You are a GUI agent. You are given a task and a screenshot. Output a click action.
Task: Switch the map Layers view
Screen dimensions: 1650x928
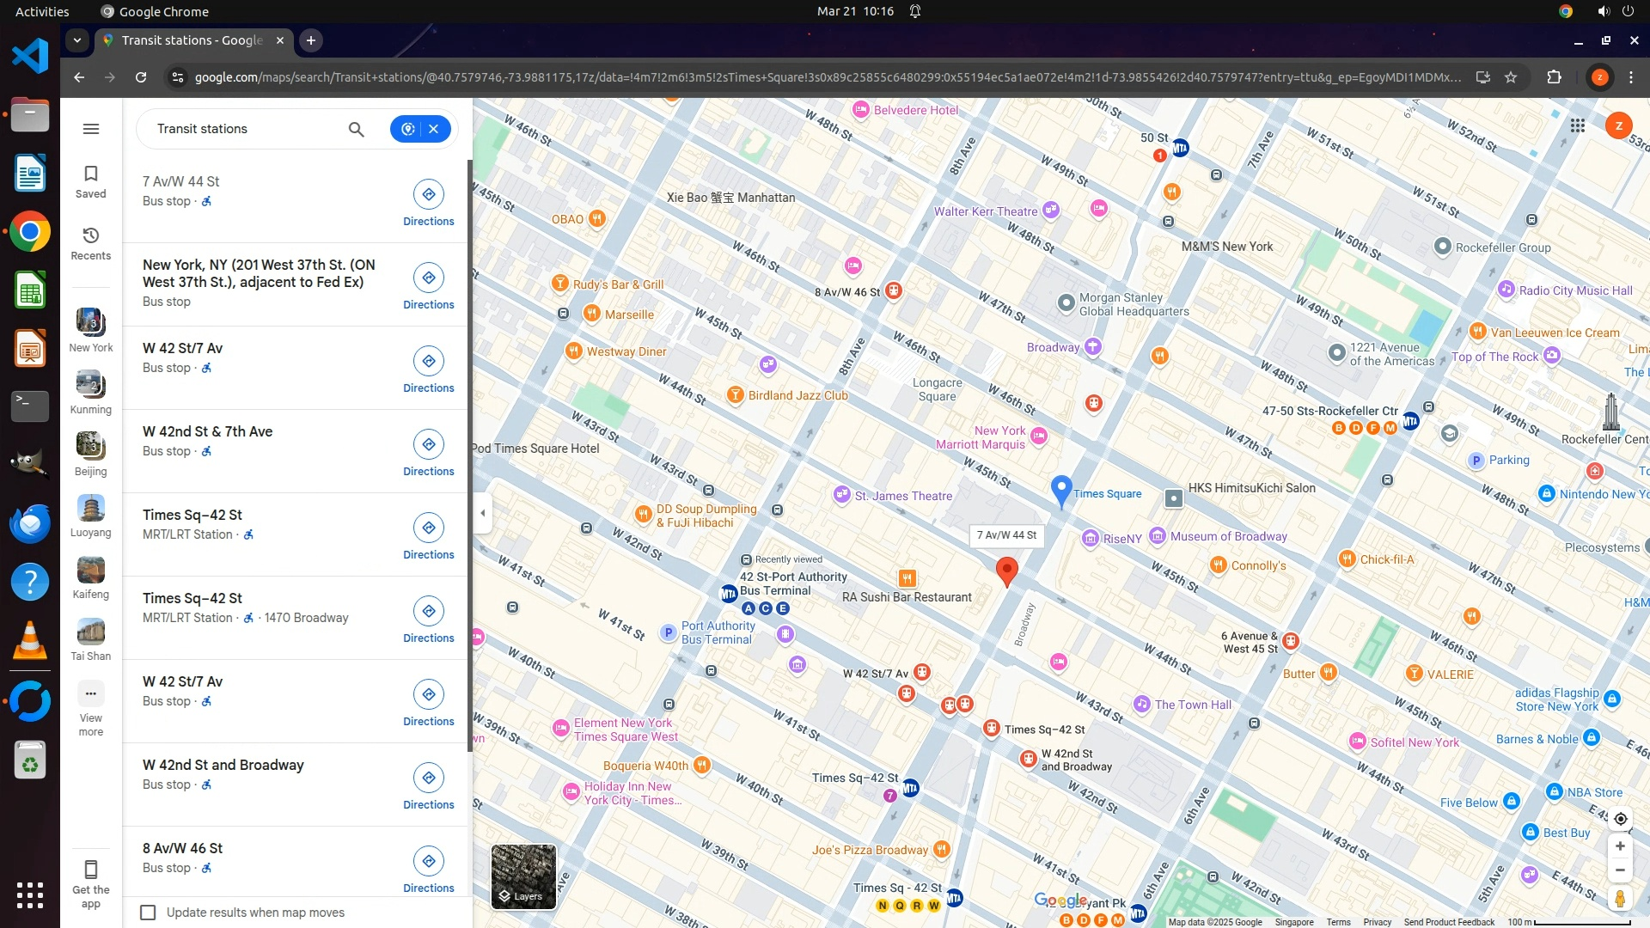click(523, 876)
